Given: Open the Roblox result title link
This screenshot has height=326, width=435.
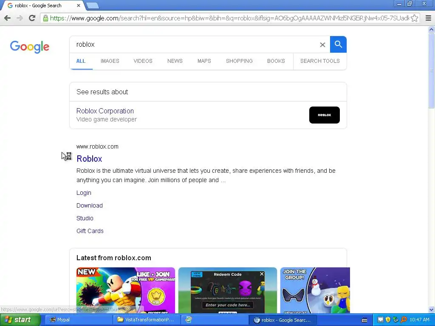Looking at the screenshot, I should (89, 159).
